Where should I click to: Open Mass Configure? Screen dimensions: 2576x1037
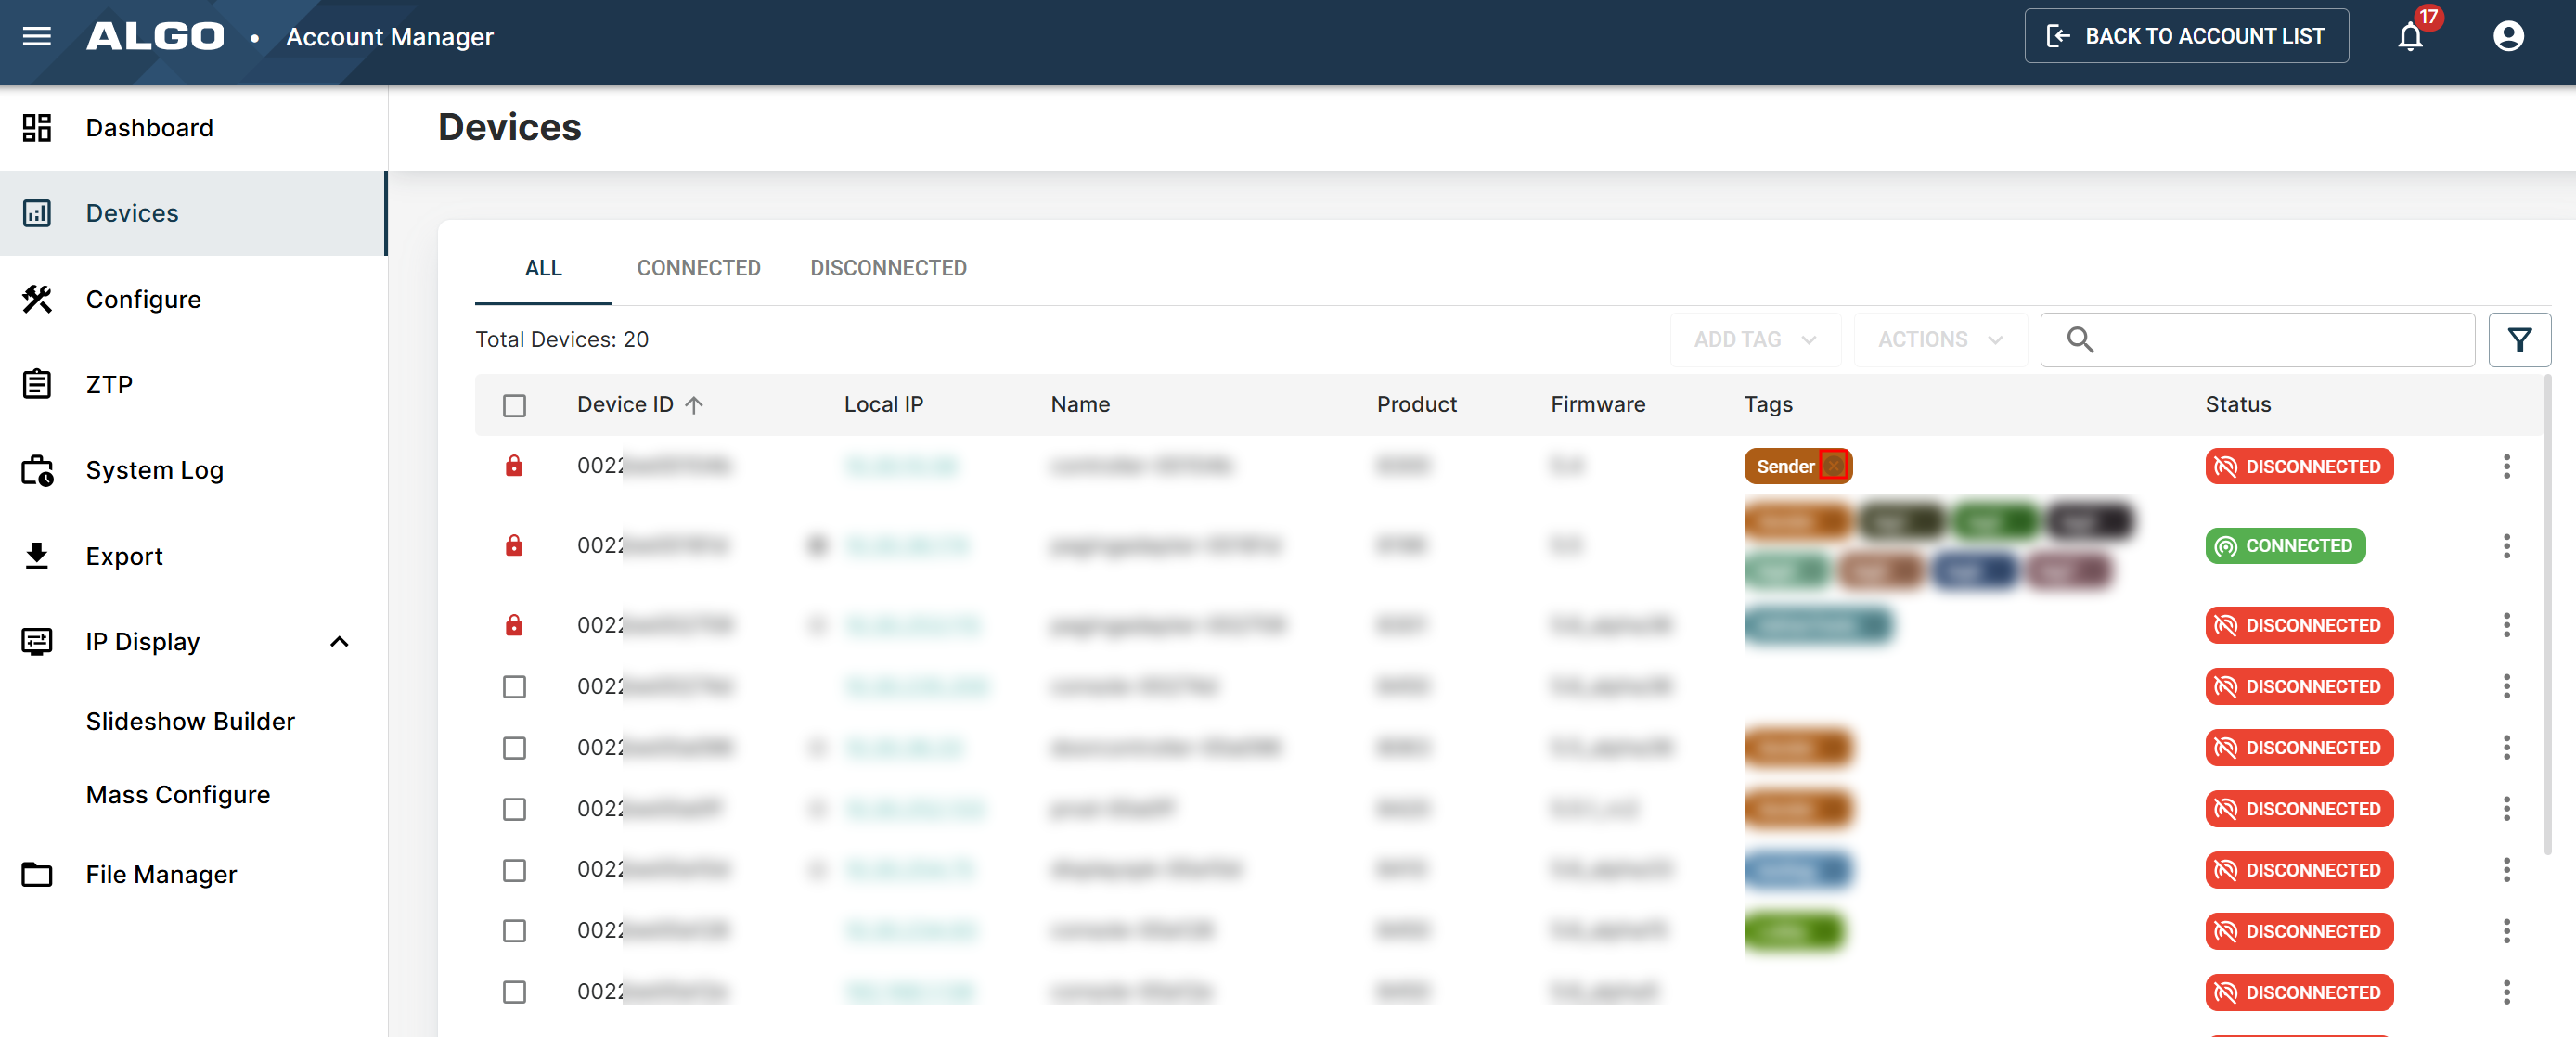178,795
